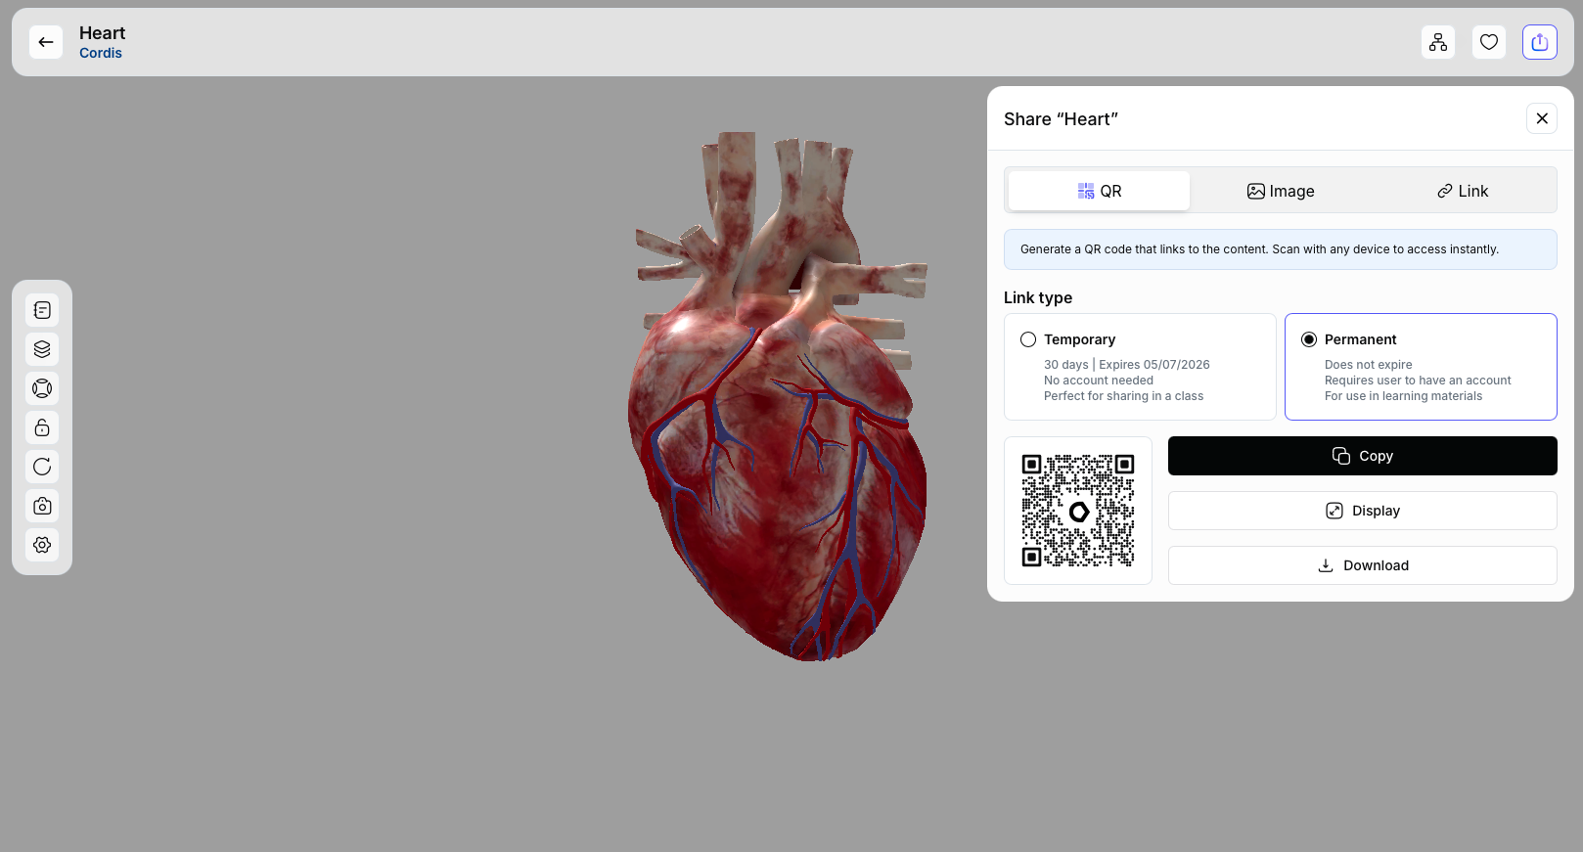Select the Permanent link type radio

[x=1309, y=339]
